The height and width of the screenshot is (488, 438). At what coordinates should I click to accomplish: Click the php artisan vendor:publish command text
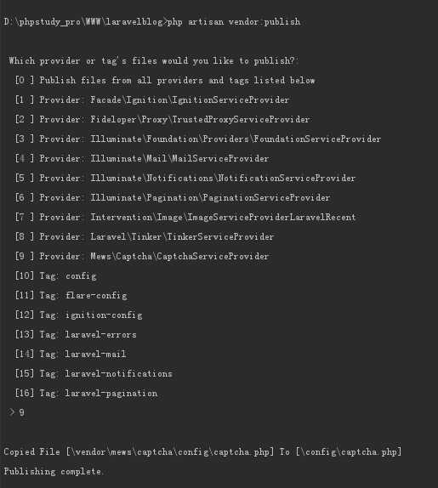[234, 22]
